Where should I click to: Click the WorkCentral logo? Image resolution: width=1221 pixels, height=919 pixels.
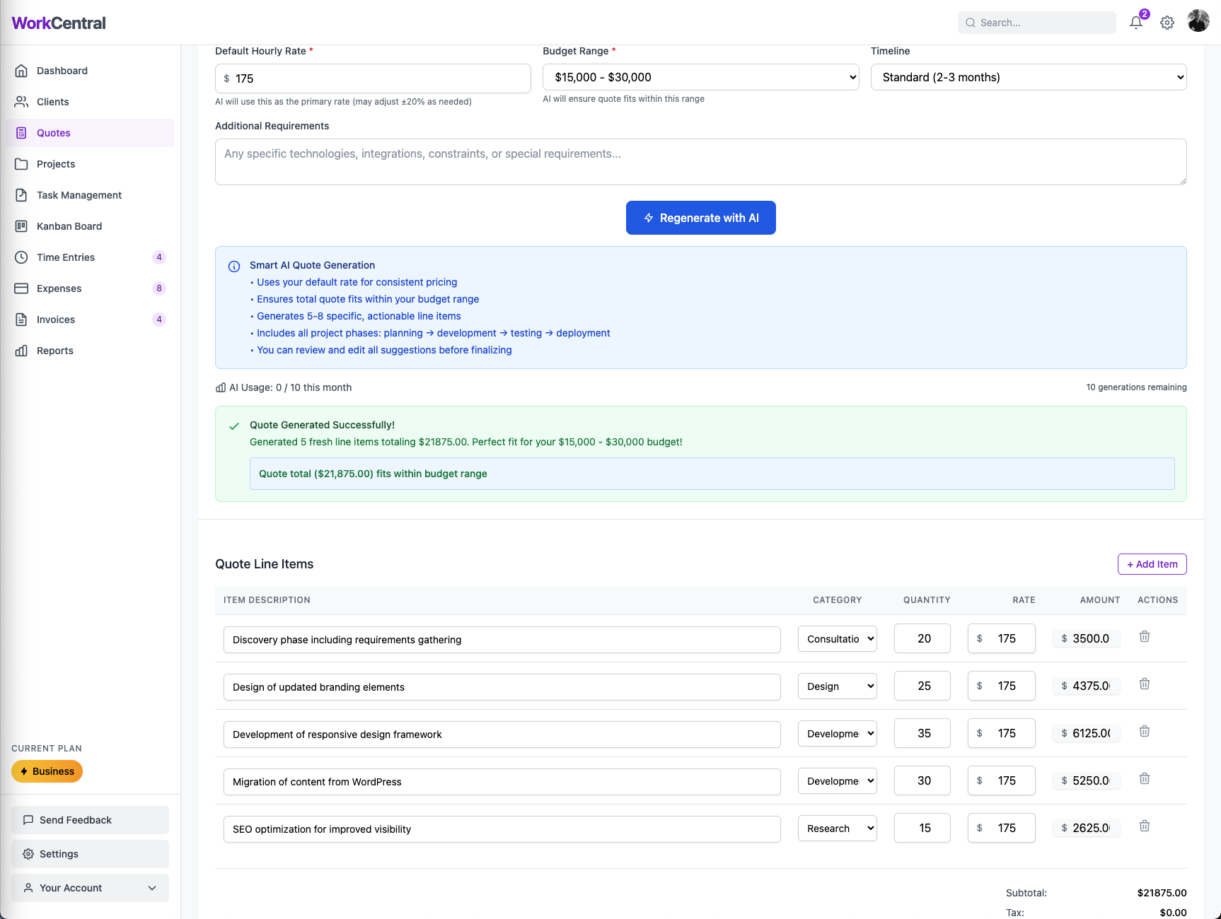coord(59,23)
